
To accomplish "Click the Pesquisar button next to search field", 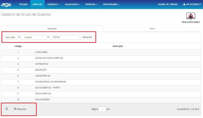I will pos(88,37).
